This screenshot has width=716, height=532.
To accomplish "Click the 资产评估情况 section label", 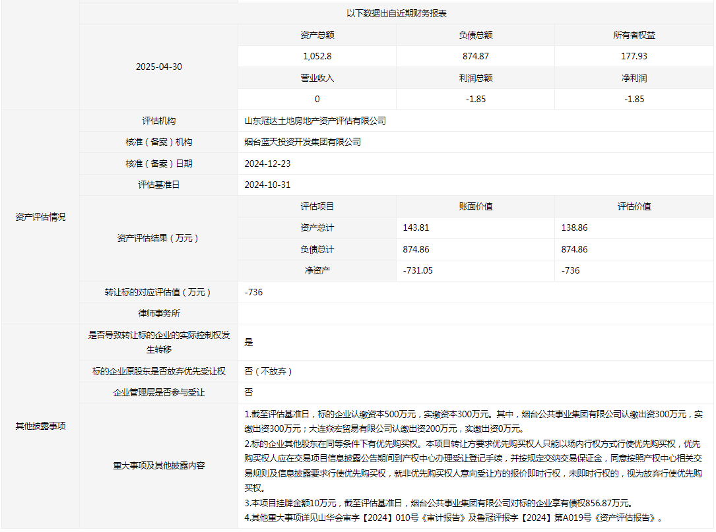I will coord(40,217).
